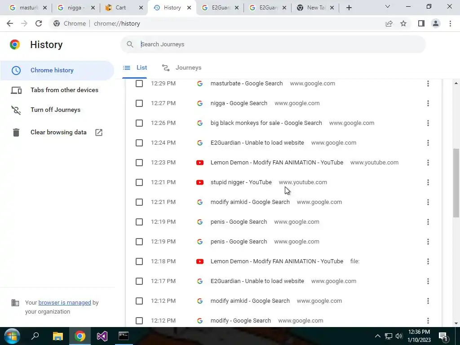460x345 pixels.
Task: Tick the checkbox for the 12:27 PM entry
Action: click(x=139, y=103)
